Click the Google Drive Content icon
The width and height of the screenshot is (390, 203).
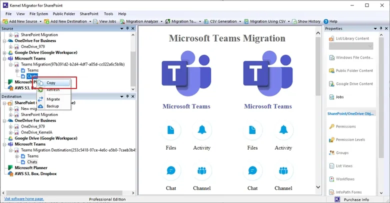(x=331, y=84)
